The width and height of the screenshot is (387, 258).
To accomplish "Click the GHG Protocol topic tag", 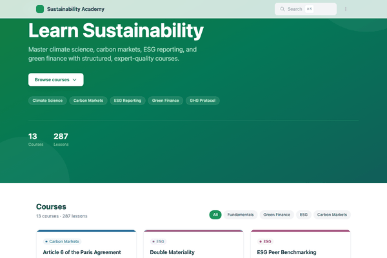I will pos(203,101).
